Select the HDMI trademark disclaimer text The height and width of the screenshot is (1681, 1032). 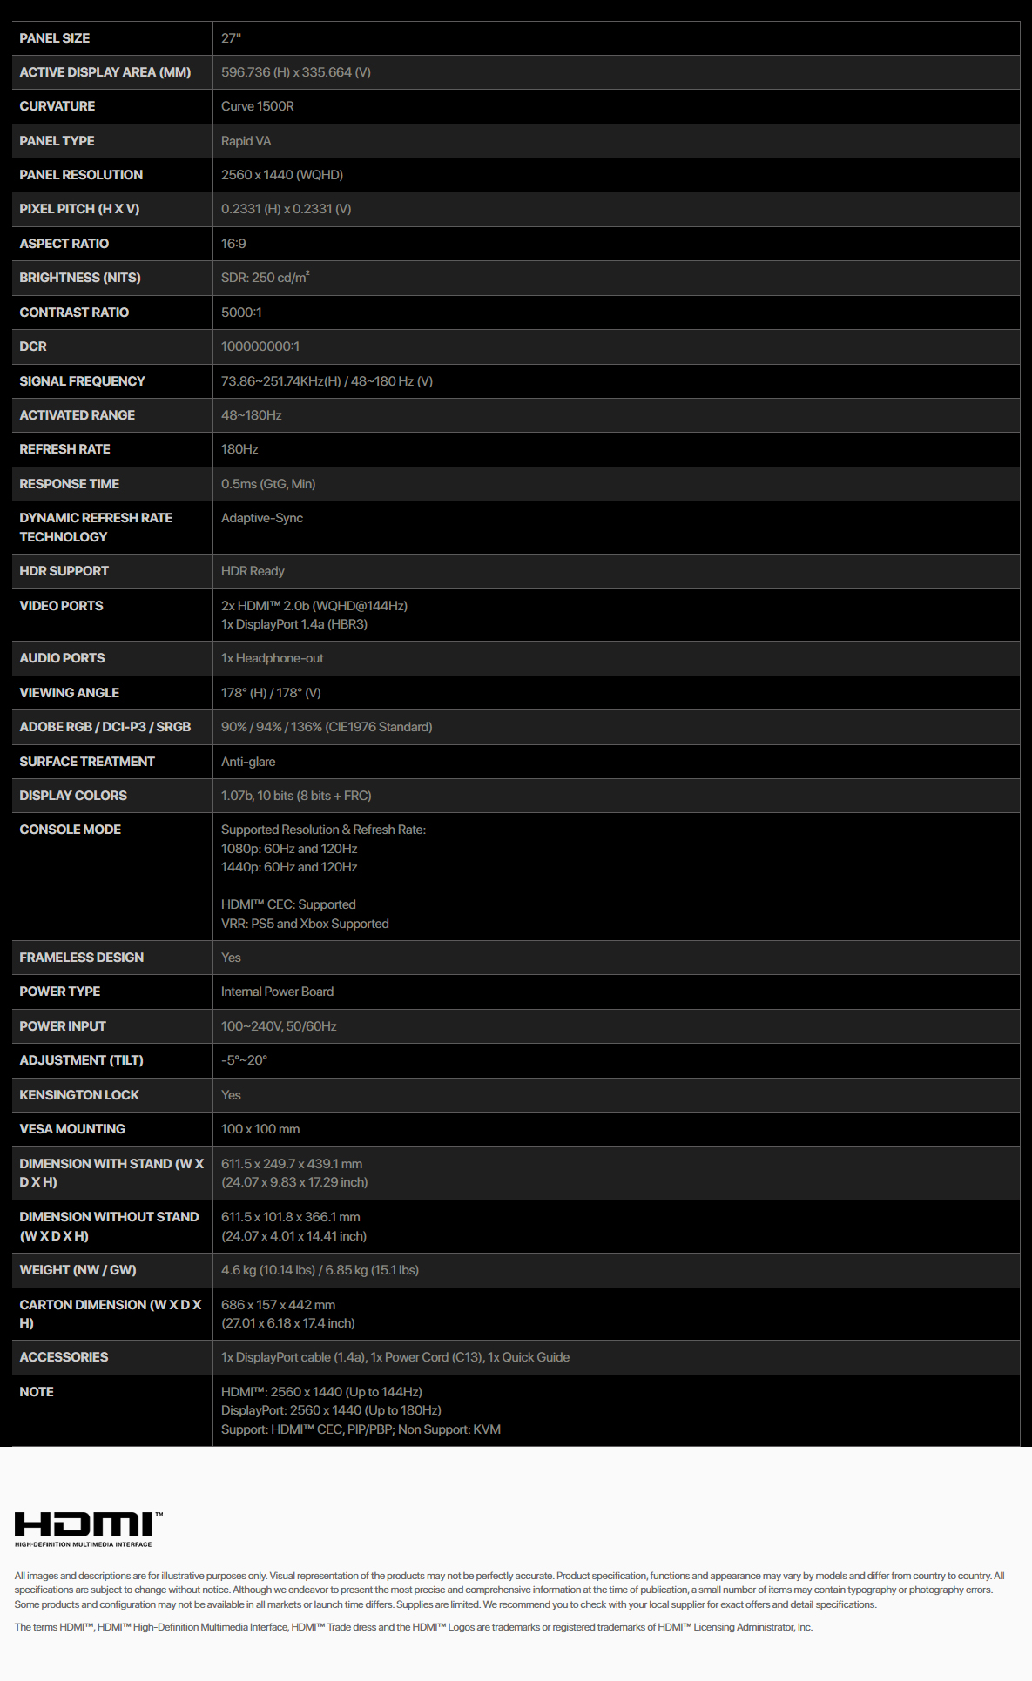pos(414,1627)
